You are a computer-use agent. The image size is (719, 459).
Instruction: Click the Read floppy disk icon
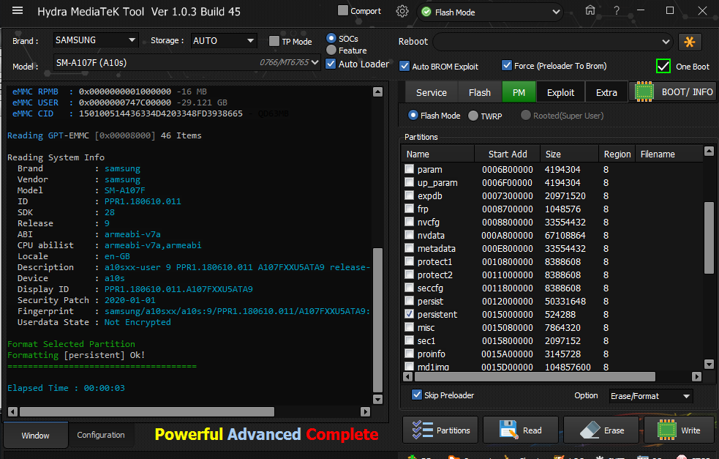pyautogui.click(x=508, y=430)
